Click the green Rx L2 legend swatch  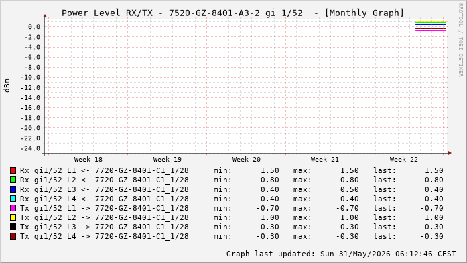tap(13, 180)
